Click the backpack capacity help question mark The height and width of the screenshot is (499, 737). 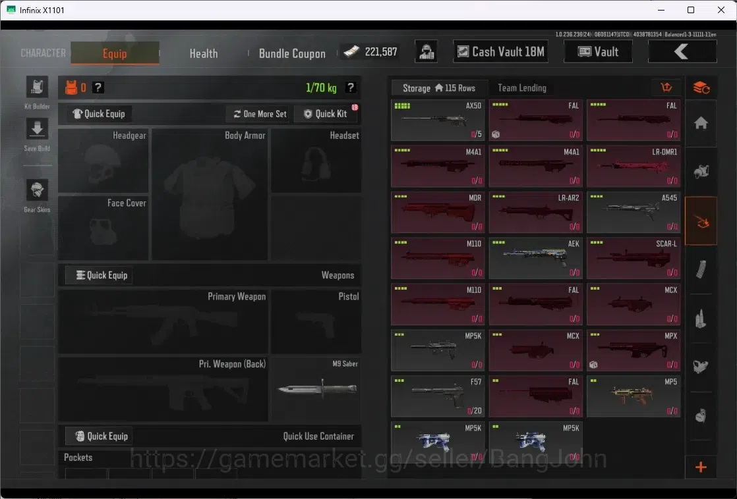98,88
